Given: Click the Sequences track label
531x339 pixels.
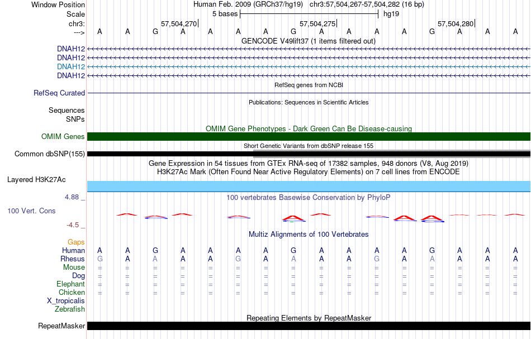Looking at the screenshot, I should click(67, 110).
